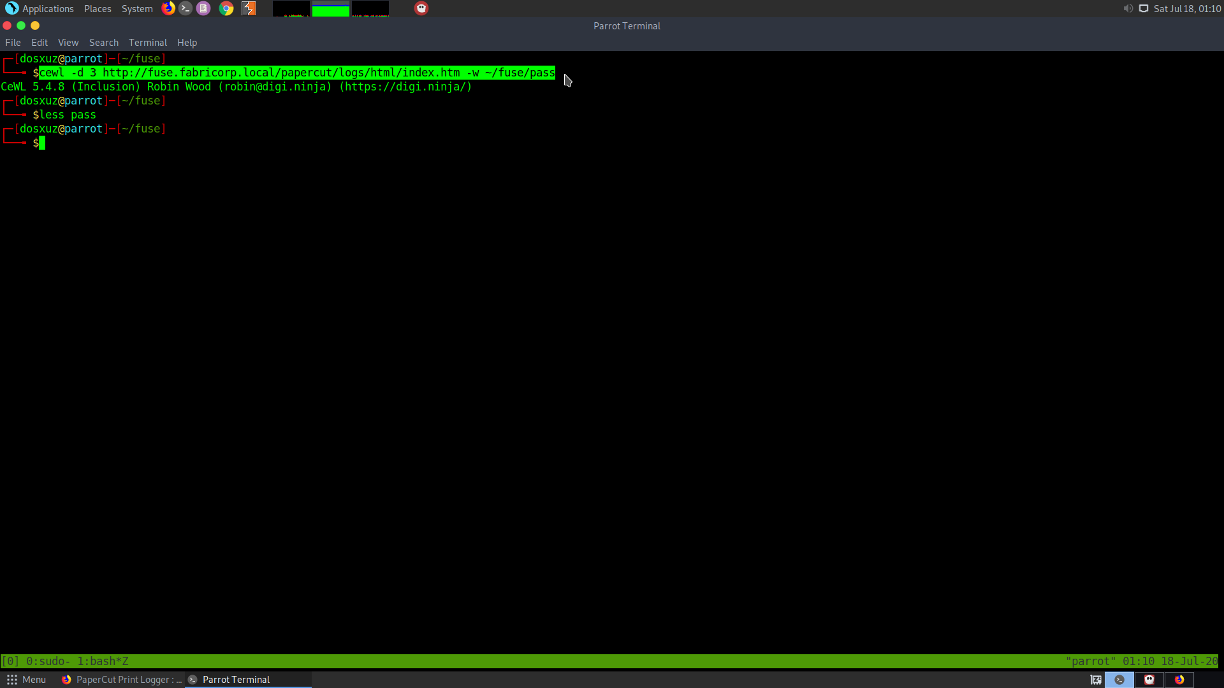The width and height of the screenshot is (1224, 688).
Task: Launch Firefox from the top panel
Action: pyautogui.click(x=168, y=8)
